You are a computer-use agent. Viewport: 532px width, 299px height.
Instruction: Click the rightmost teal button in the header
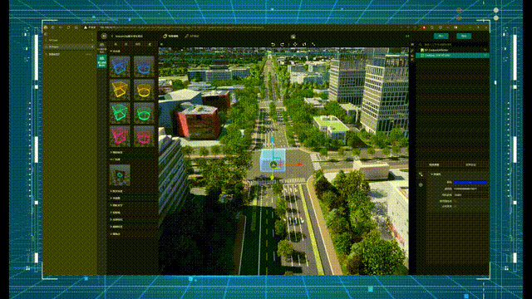click(x=464, y=36)
